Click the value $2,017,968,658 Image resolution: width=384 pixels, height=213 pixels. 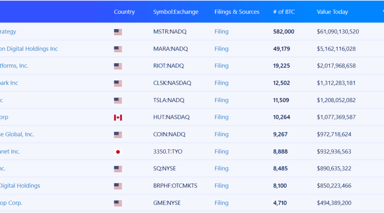(x=336, y=66)
